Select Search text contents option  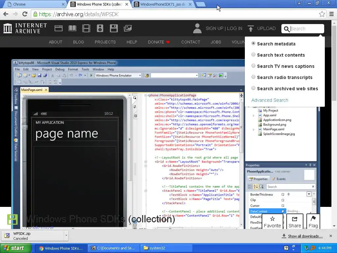pos(253,54)
